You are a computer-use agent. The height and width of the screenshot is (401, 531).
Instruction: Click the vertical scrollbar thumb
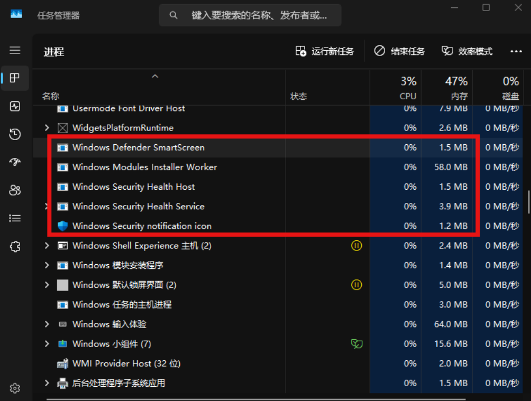529,202
